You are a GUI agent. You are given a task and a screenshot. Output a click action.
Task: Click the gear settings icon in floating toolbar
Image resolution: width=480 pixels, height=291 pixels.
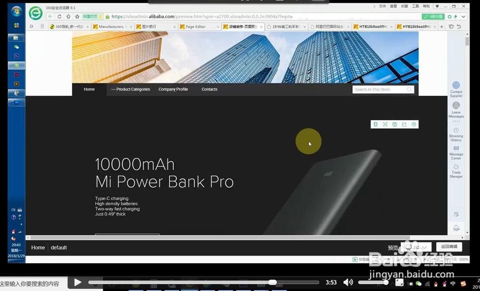pyautogui.click(x=414, y=124)
